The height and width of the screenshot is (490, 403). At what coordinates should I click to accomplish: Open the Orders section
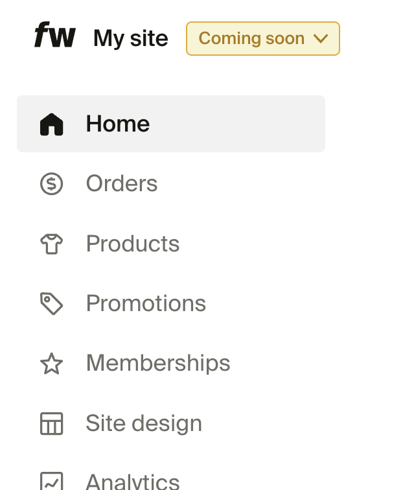[122, 184]
